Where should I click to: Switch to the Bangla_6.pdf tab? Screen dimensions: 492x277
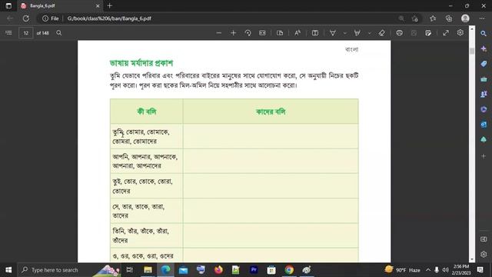coord(60,5)
